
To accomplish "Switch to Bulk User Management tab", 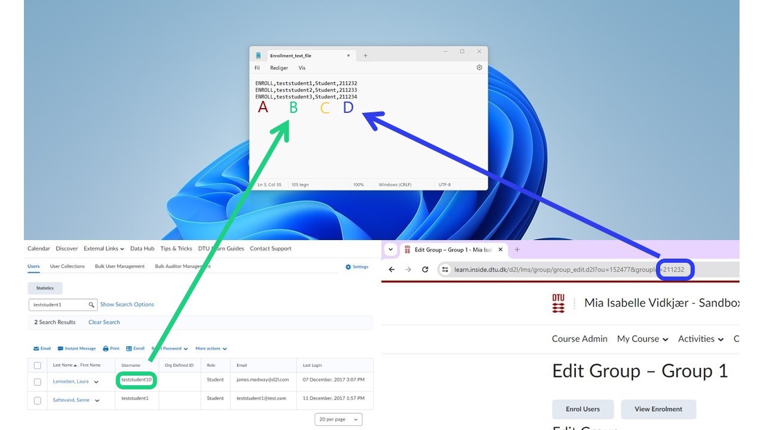I will [119, 266].
